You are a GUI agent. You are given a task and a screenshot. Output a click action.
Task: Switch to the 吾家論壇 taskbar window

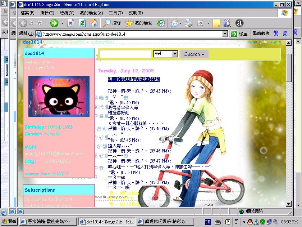(48, 222)
